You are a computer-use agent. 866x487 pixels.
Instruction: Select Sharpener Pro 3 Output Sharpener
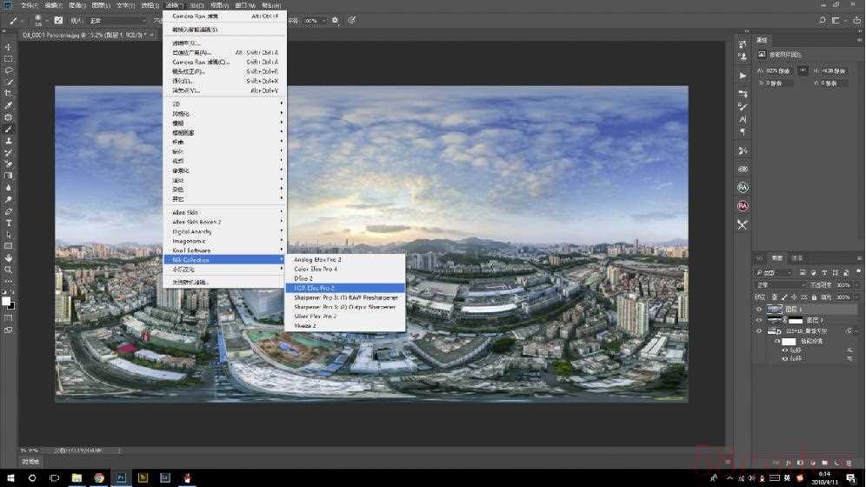(x=344, y=306)
